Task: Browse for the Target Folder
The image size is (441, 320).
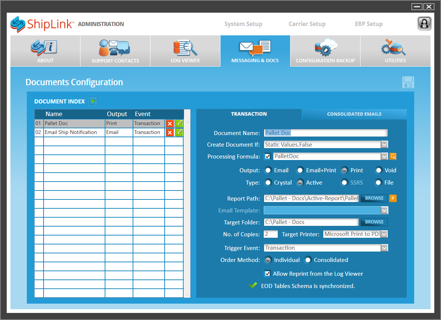Action: [374, 222]
